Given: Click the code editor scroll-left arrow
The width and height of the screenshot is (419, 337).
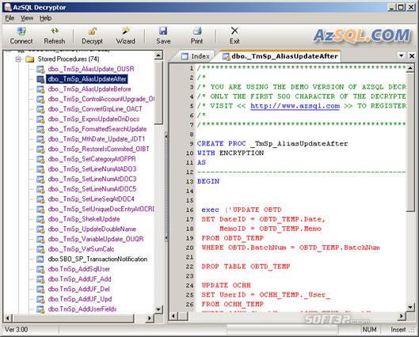Looking at the screenshot, I should [173, 316].
